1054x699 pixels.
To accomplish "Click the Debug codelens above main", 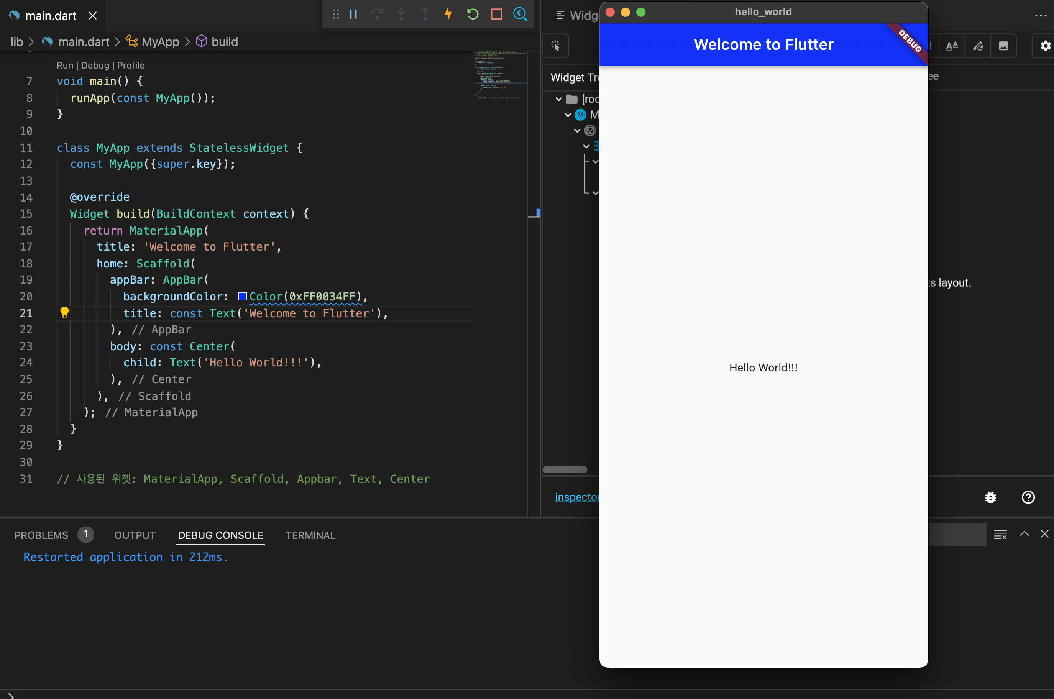I will (x=95, y=66).
